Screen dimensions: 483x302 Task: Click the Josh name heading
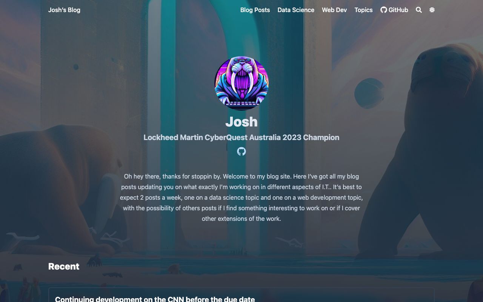tap(241, 122)
